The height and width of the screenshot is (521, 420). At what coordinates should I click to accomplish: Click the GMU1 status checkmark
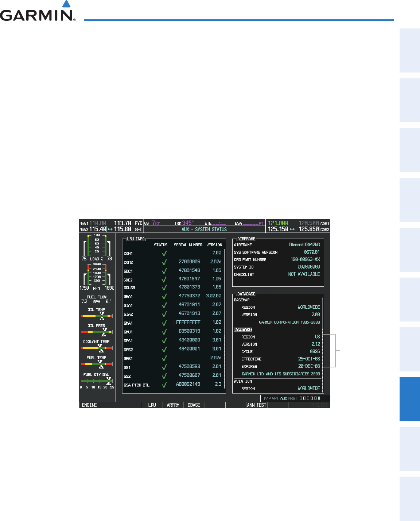(x=164, y=332)
